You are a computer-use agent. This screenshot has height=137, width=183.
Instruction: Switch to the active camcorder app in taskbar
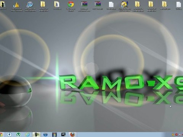36,134
